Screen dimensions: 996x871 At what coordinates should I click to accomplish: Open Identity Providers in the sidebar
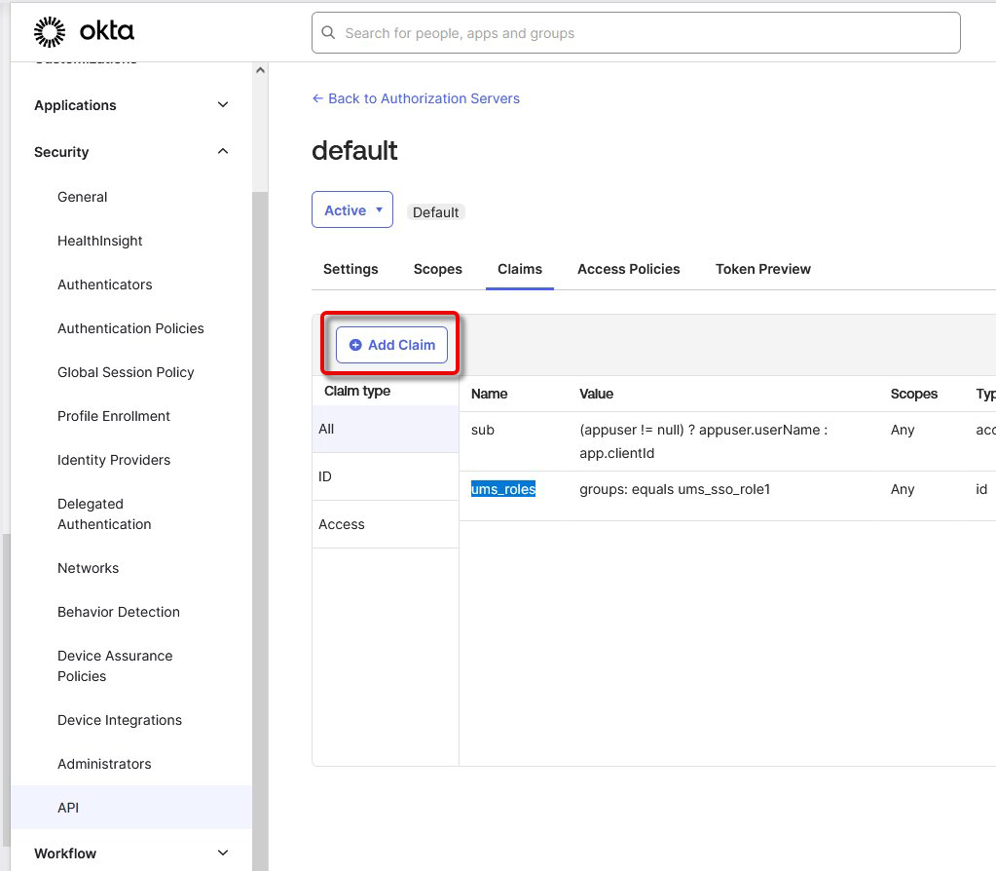114,460
